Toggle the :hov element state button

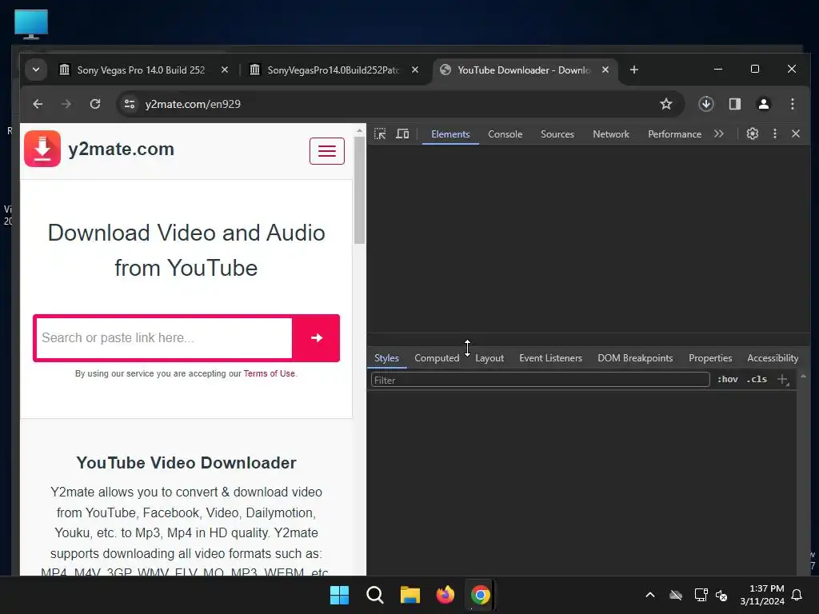(727, 380)
